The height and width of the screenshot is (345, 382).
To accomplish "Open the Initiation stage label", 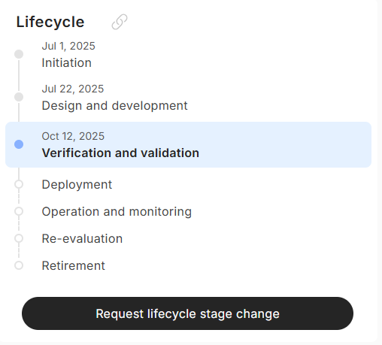I will 67,62.
